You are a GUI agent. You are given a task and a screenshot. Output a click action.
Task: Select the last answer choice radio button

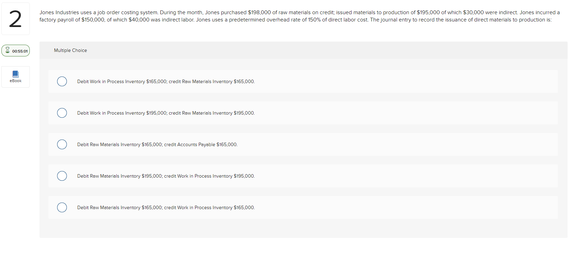tap(62, 207)
